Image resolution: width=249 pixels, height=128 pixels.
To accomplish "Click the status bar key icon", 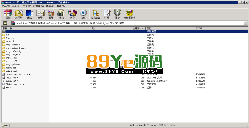I will [7, 126].
